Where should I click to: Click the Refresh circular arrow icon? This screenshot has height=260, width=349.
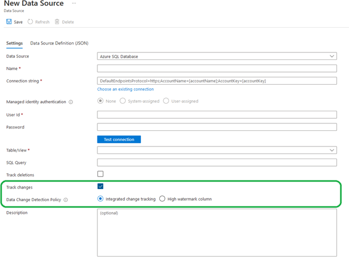[x=31, y=22]
